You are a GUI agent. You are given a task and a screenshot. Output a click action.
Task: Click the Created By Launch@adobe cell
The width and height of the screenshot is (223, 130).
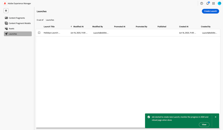[210, 33]
